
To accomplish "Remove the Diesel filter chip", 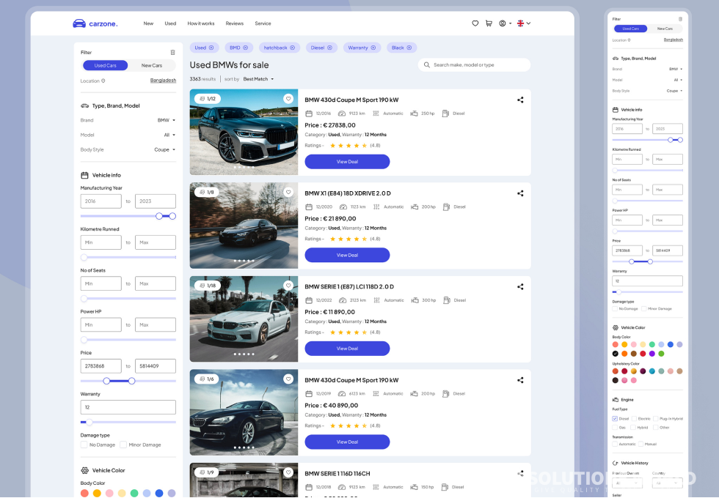I will point(329,48).
